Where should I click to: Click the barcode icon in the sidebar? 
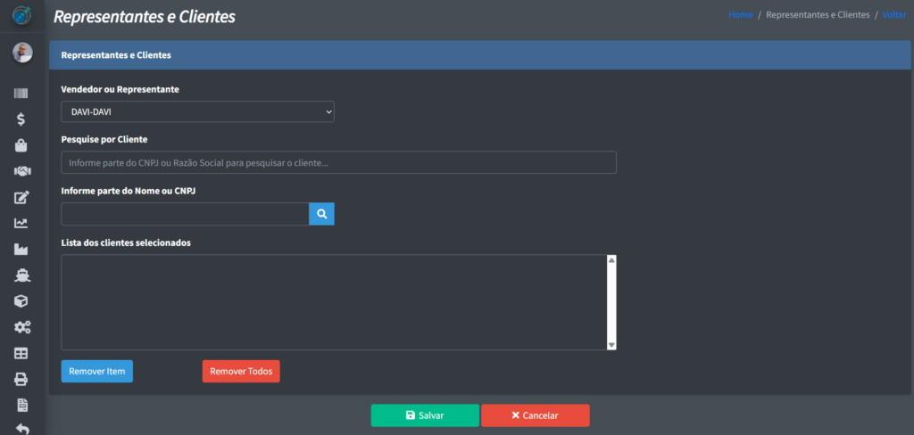(x=21, y=93)
